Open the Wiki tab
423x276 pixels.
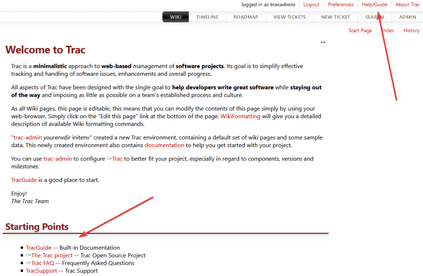[x=176, y=17]
